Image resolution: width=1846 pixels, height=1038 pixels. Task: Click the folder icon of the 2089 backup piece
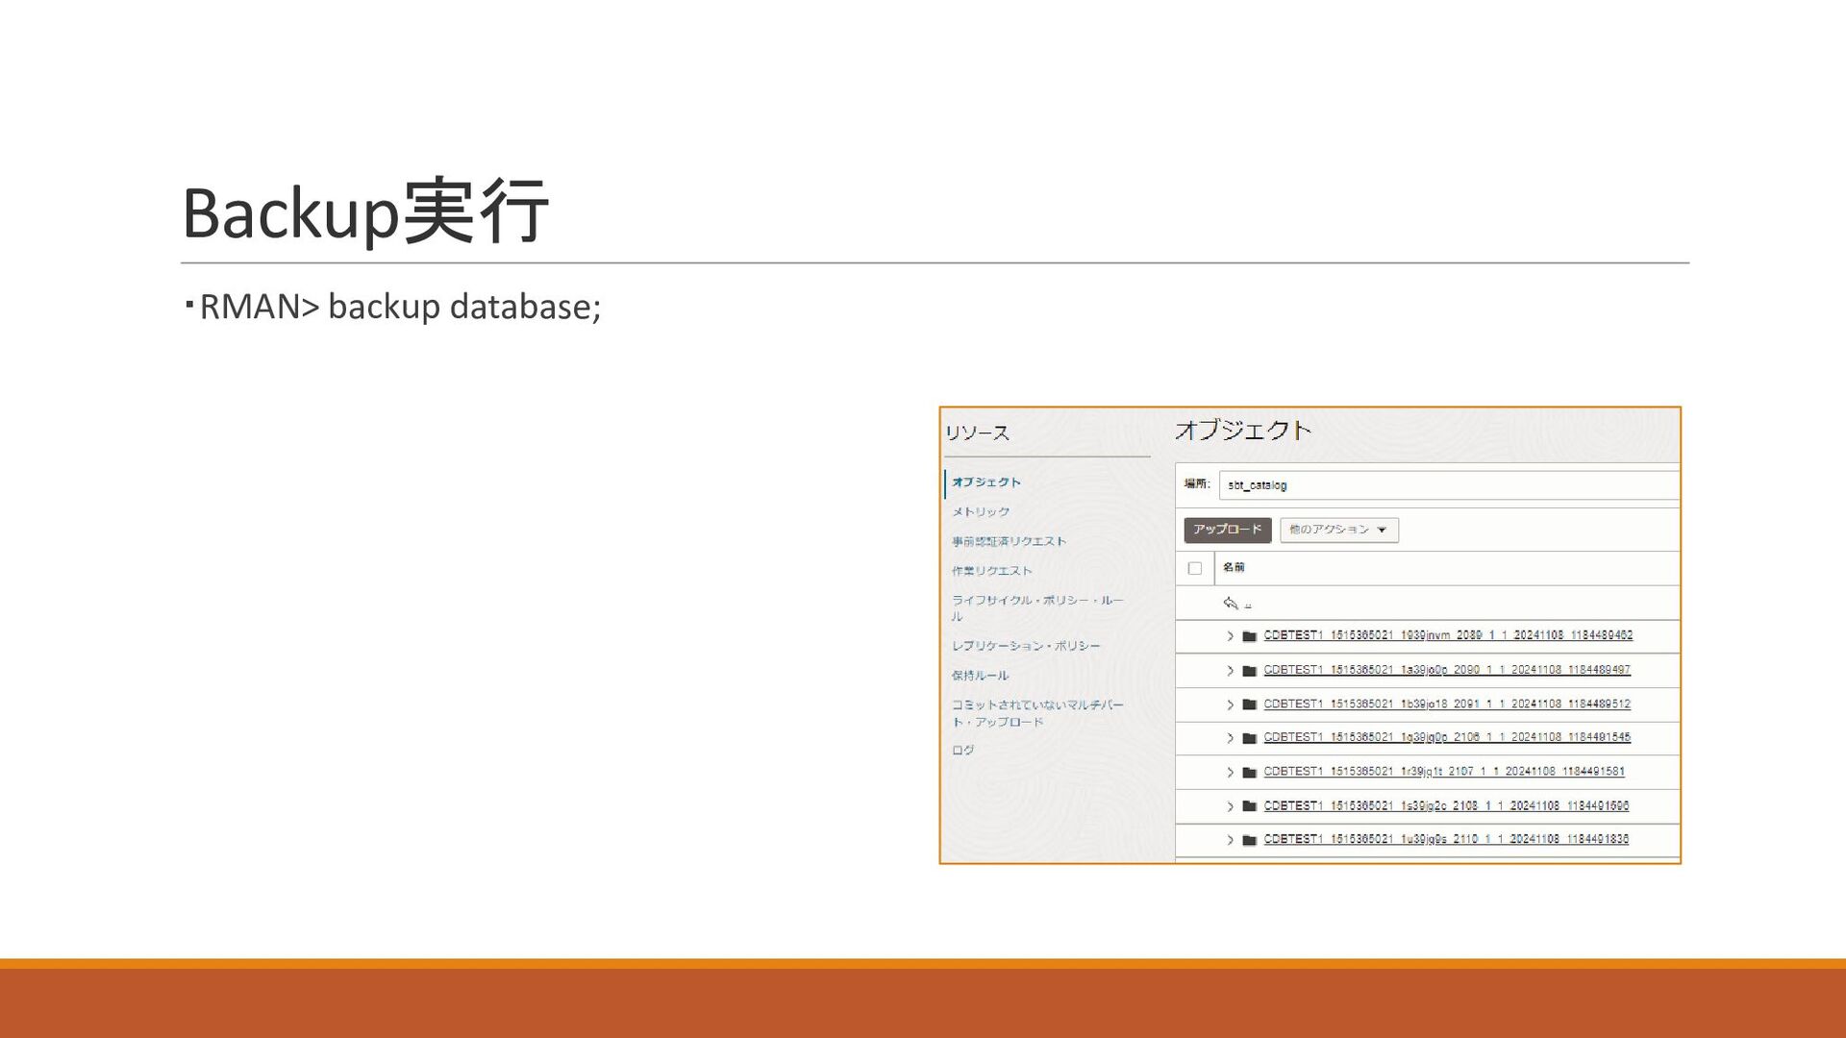coord(1249,636)
